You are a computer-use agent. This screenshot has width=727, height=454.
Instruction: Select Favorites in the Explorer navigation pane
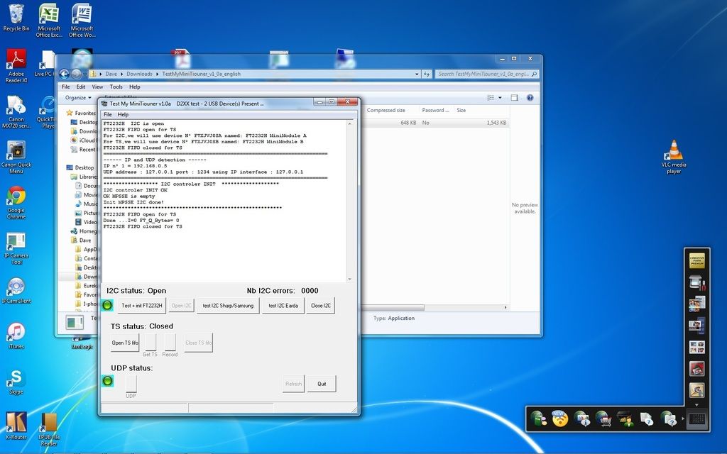(82, 113)
